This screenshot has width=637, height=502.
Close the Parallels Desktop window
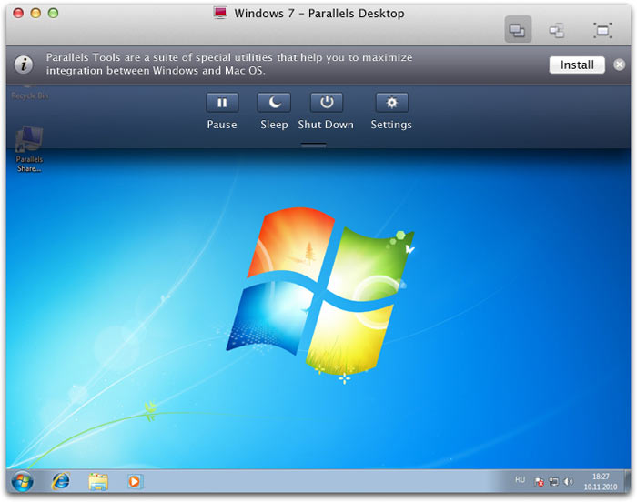(x=18, y=13)
